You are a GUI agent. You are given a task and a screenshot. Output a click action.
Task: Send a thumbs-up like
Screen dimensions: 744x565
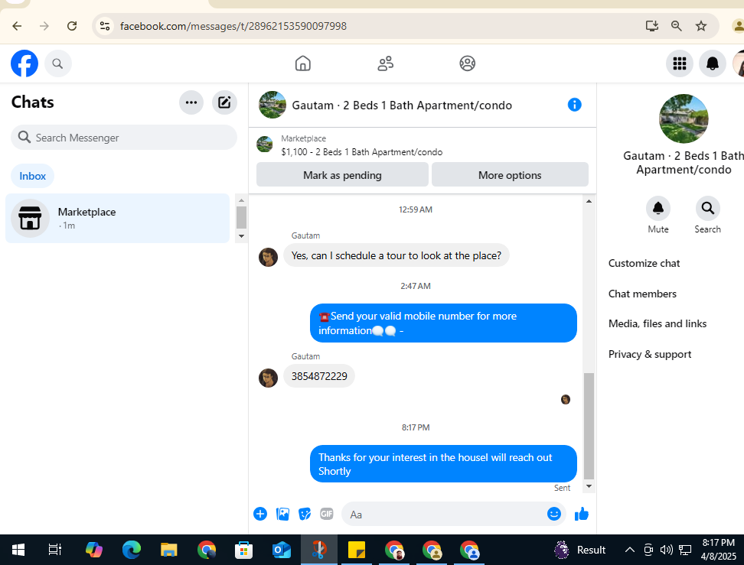(581, 514)
